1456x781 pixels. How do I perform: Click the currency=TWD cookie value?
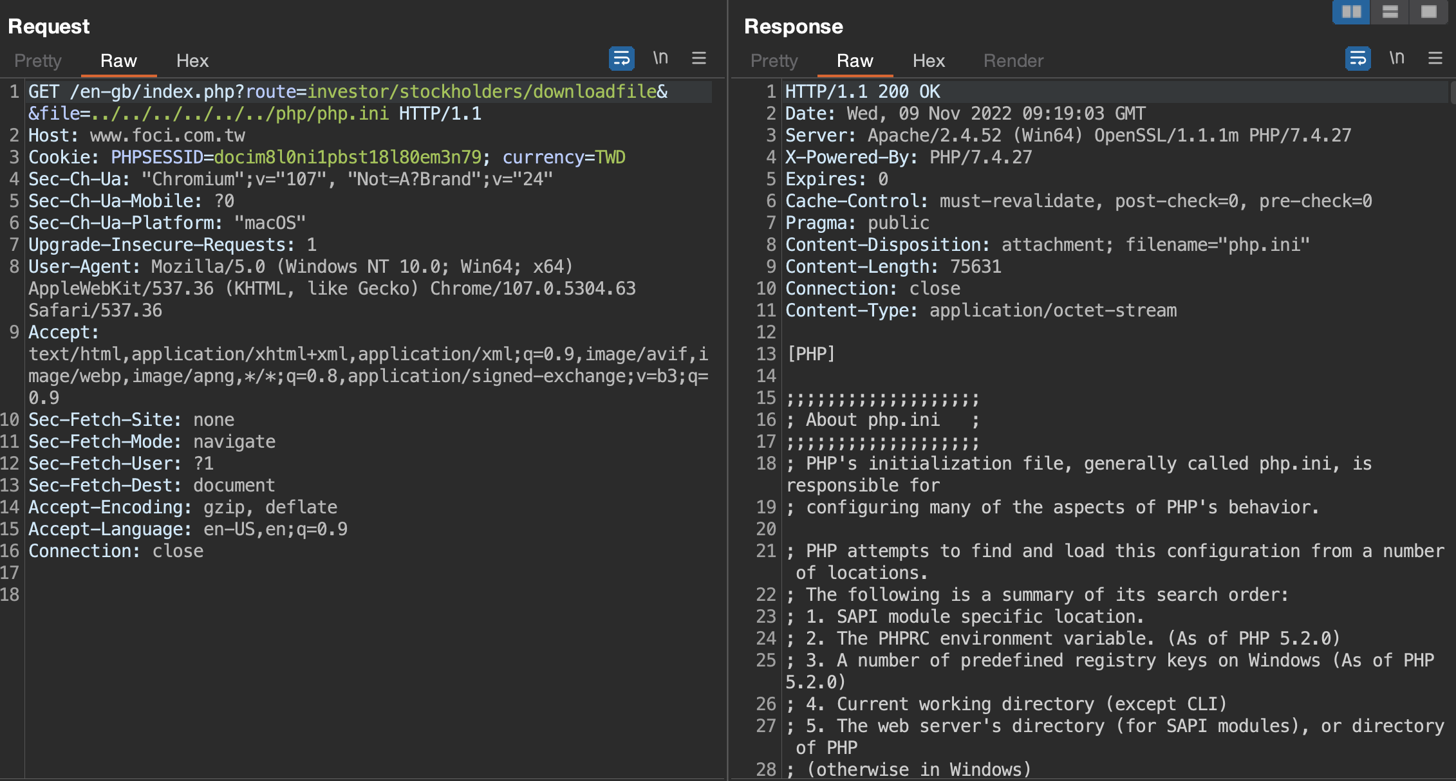564,157
